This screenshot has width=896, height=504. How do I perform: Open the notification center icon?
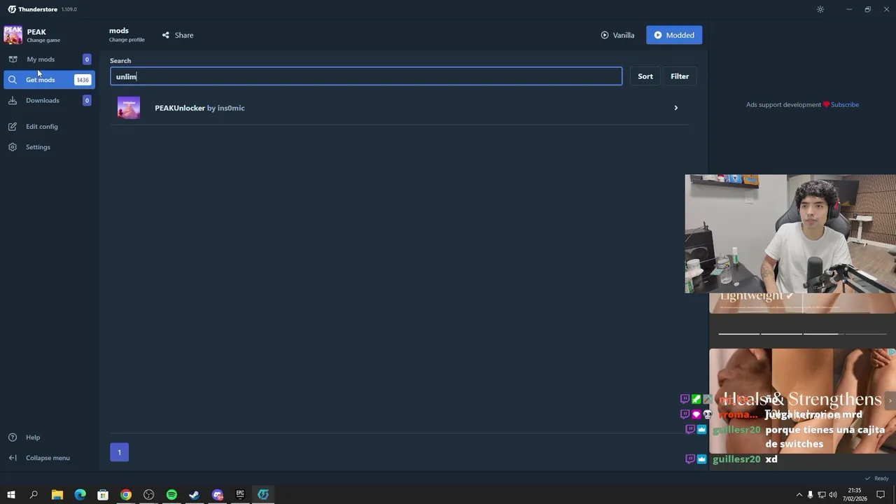point(881,495)
